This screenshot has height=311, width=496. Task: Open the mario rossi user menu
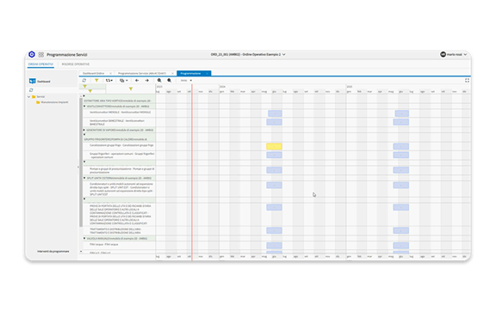(x=454, y=55)
